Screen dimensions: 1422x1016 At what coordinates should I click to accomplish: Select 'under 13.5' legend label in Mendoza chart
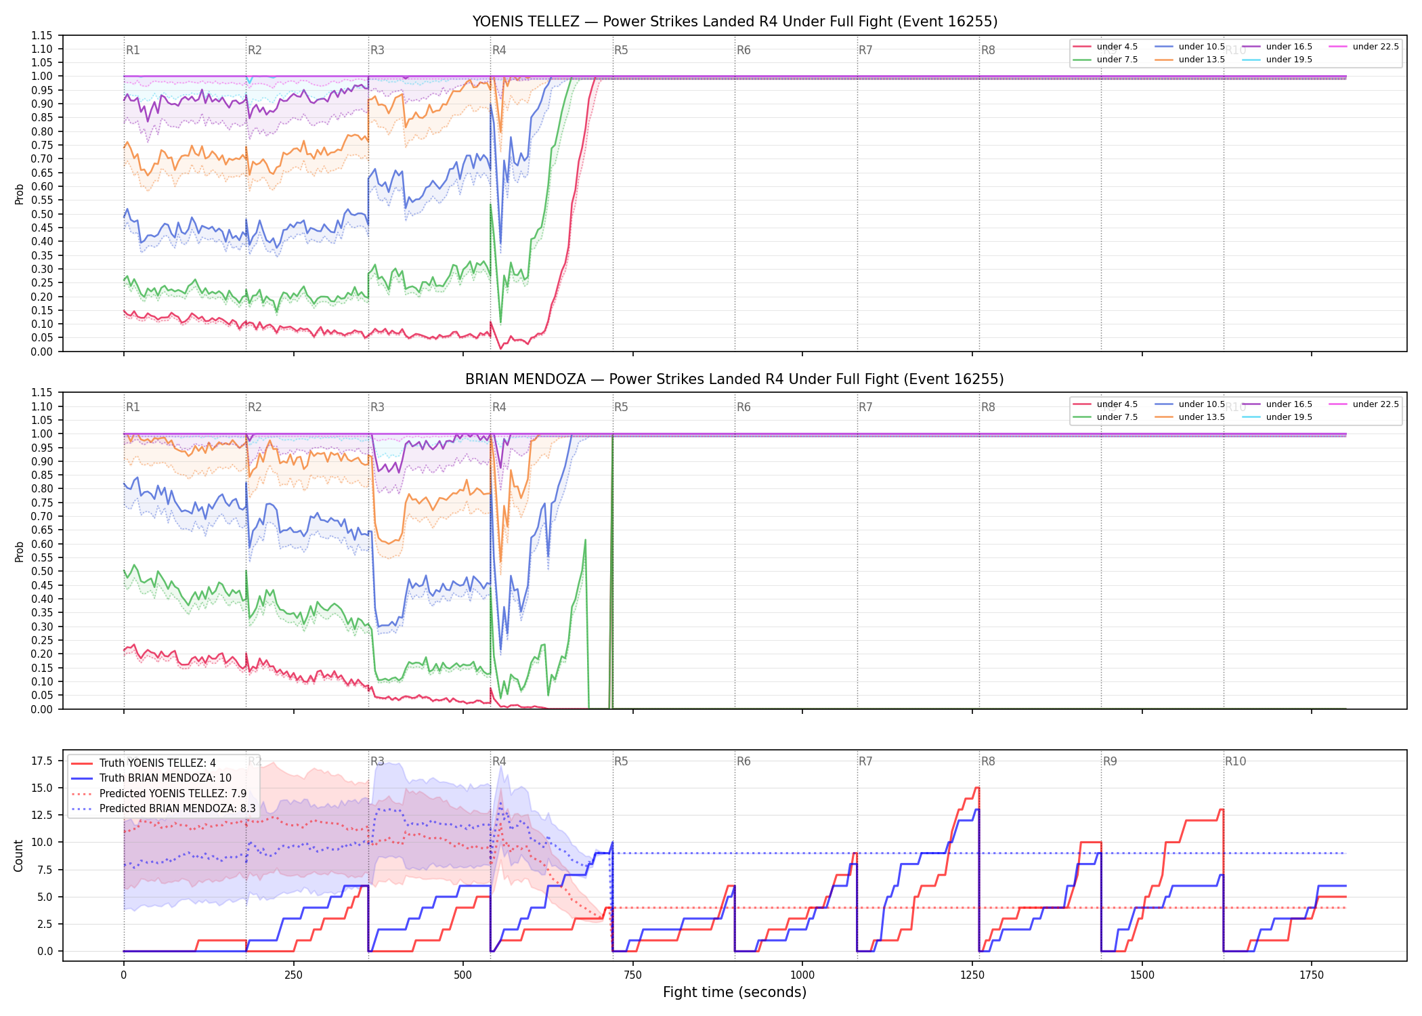coord(1202,417)
